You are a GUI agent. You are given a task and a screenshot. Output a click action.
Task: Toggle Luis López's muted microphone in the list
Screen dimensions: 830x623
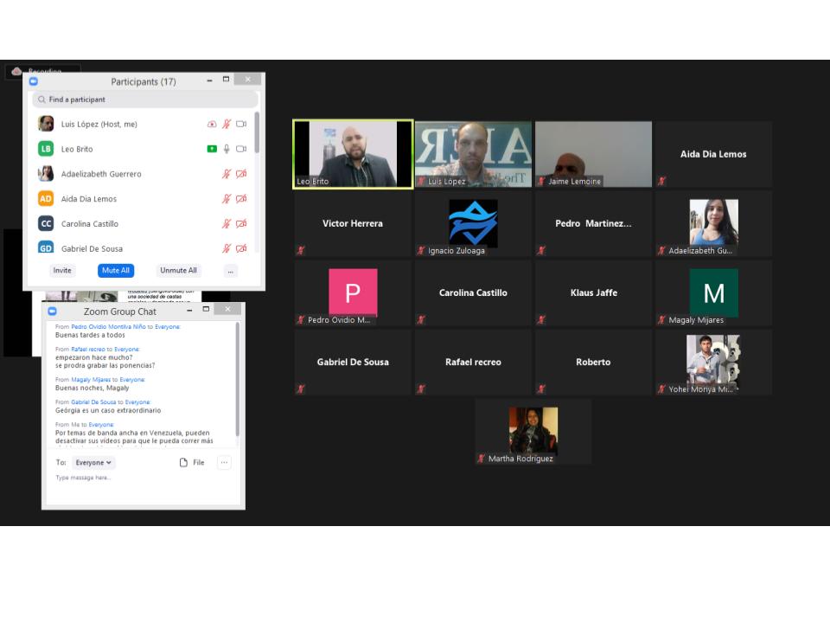pos(227,125)
